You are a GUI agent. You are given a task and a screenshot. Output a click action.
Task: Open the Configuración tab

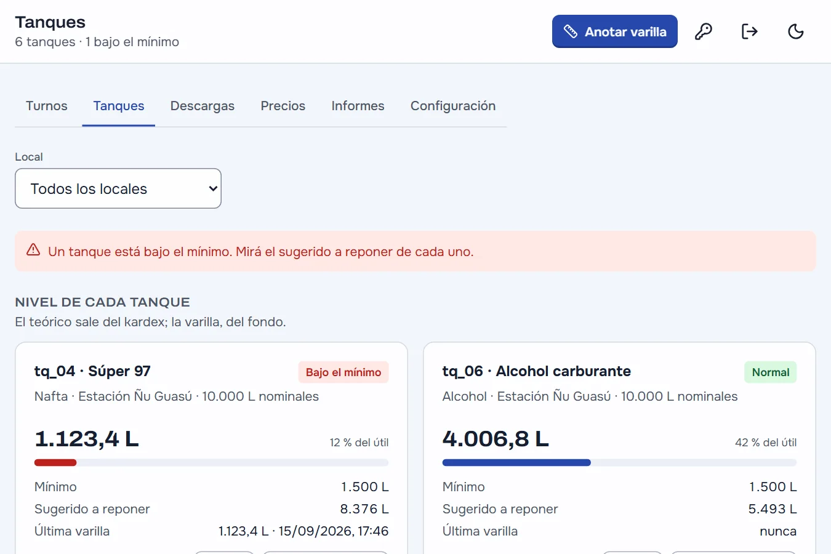453,106
